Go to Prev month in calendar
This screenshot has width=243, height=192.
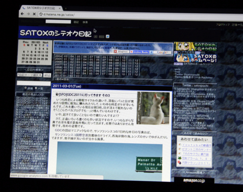(26, 42)
